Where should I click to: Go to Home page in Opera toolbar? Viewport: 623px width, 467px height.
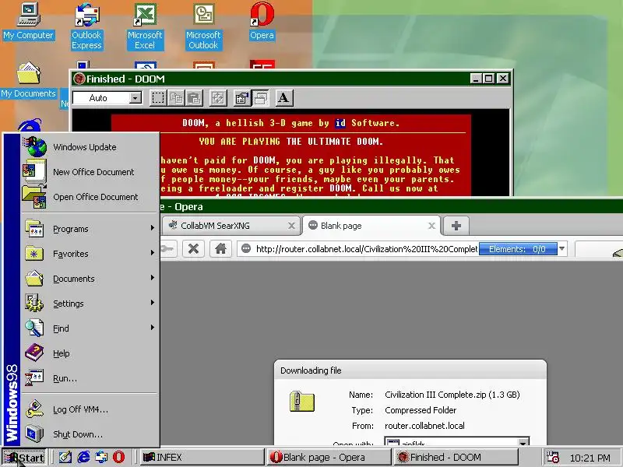click(x=220, y=249)
